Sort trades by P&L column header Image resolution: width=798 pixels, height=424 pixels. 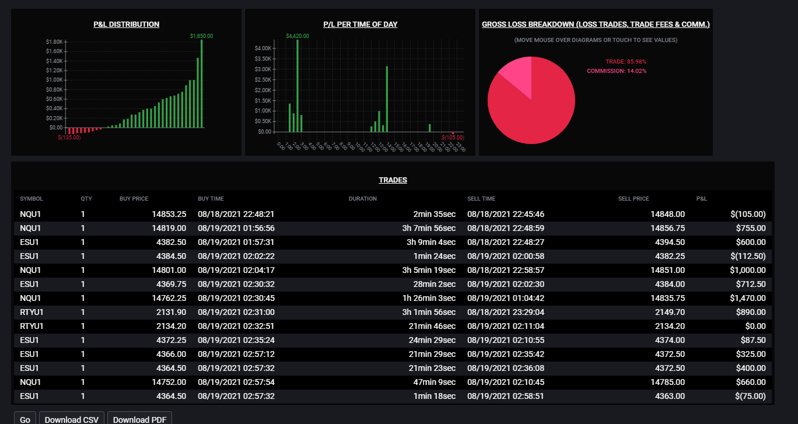(x=702, y=199)
